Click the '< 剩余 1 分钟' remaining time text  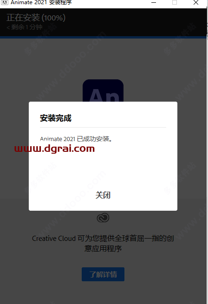click(x=25, y=27)
